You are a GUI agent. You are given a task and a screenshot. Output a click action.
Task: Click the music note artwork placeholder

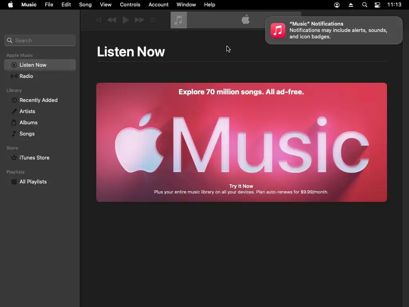click(179, 20)
